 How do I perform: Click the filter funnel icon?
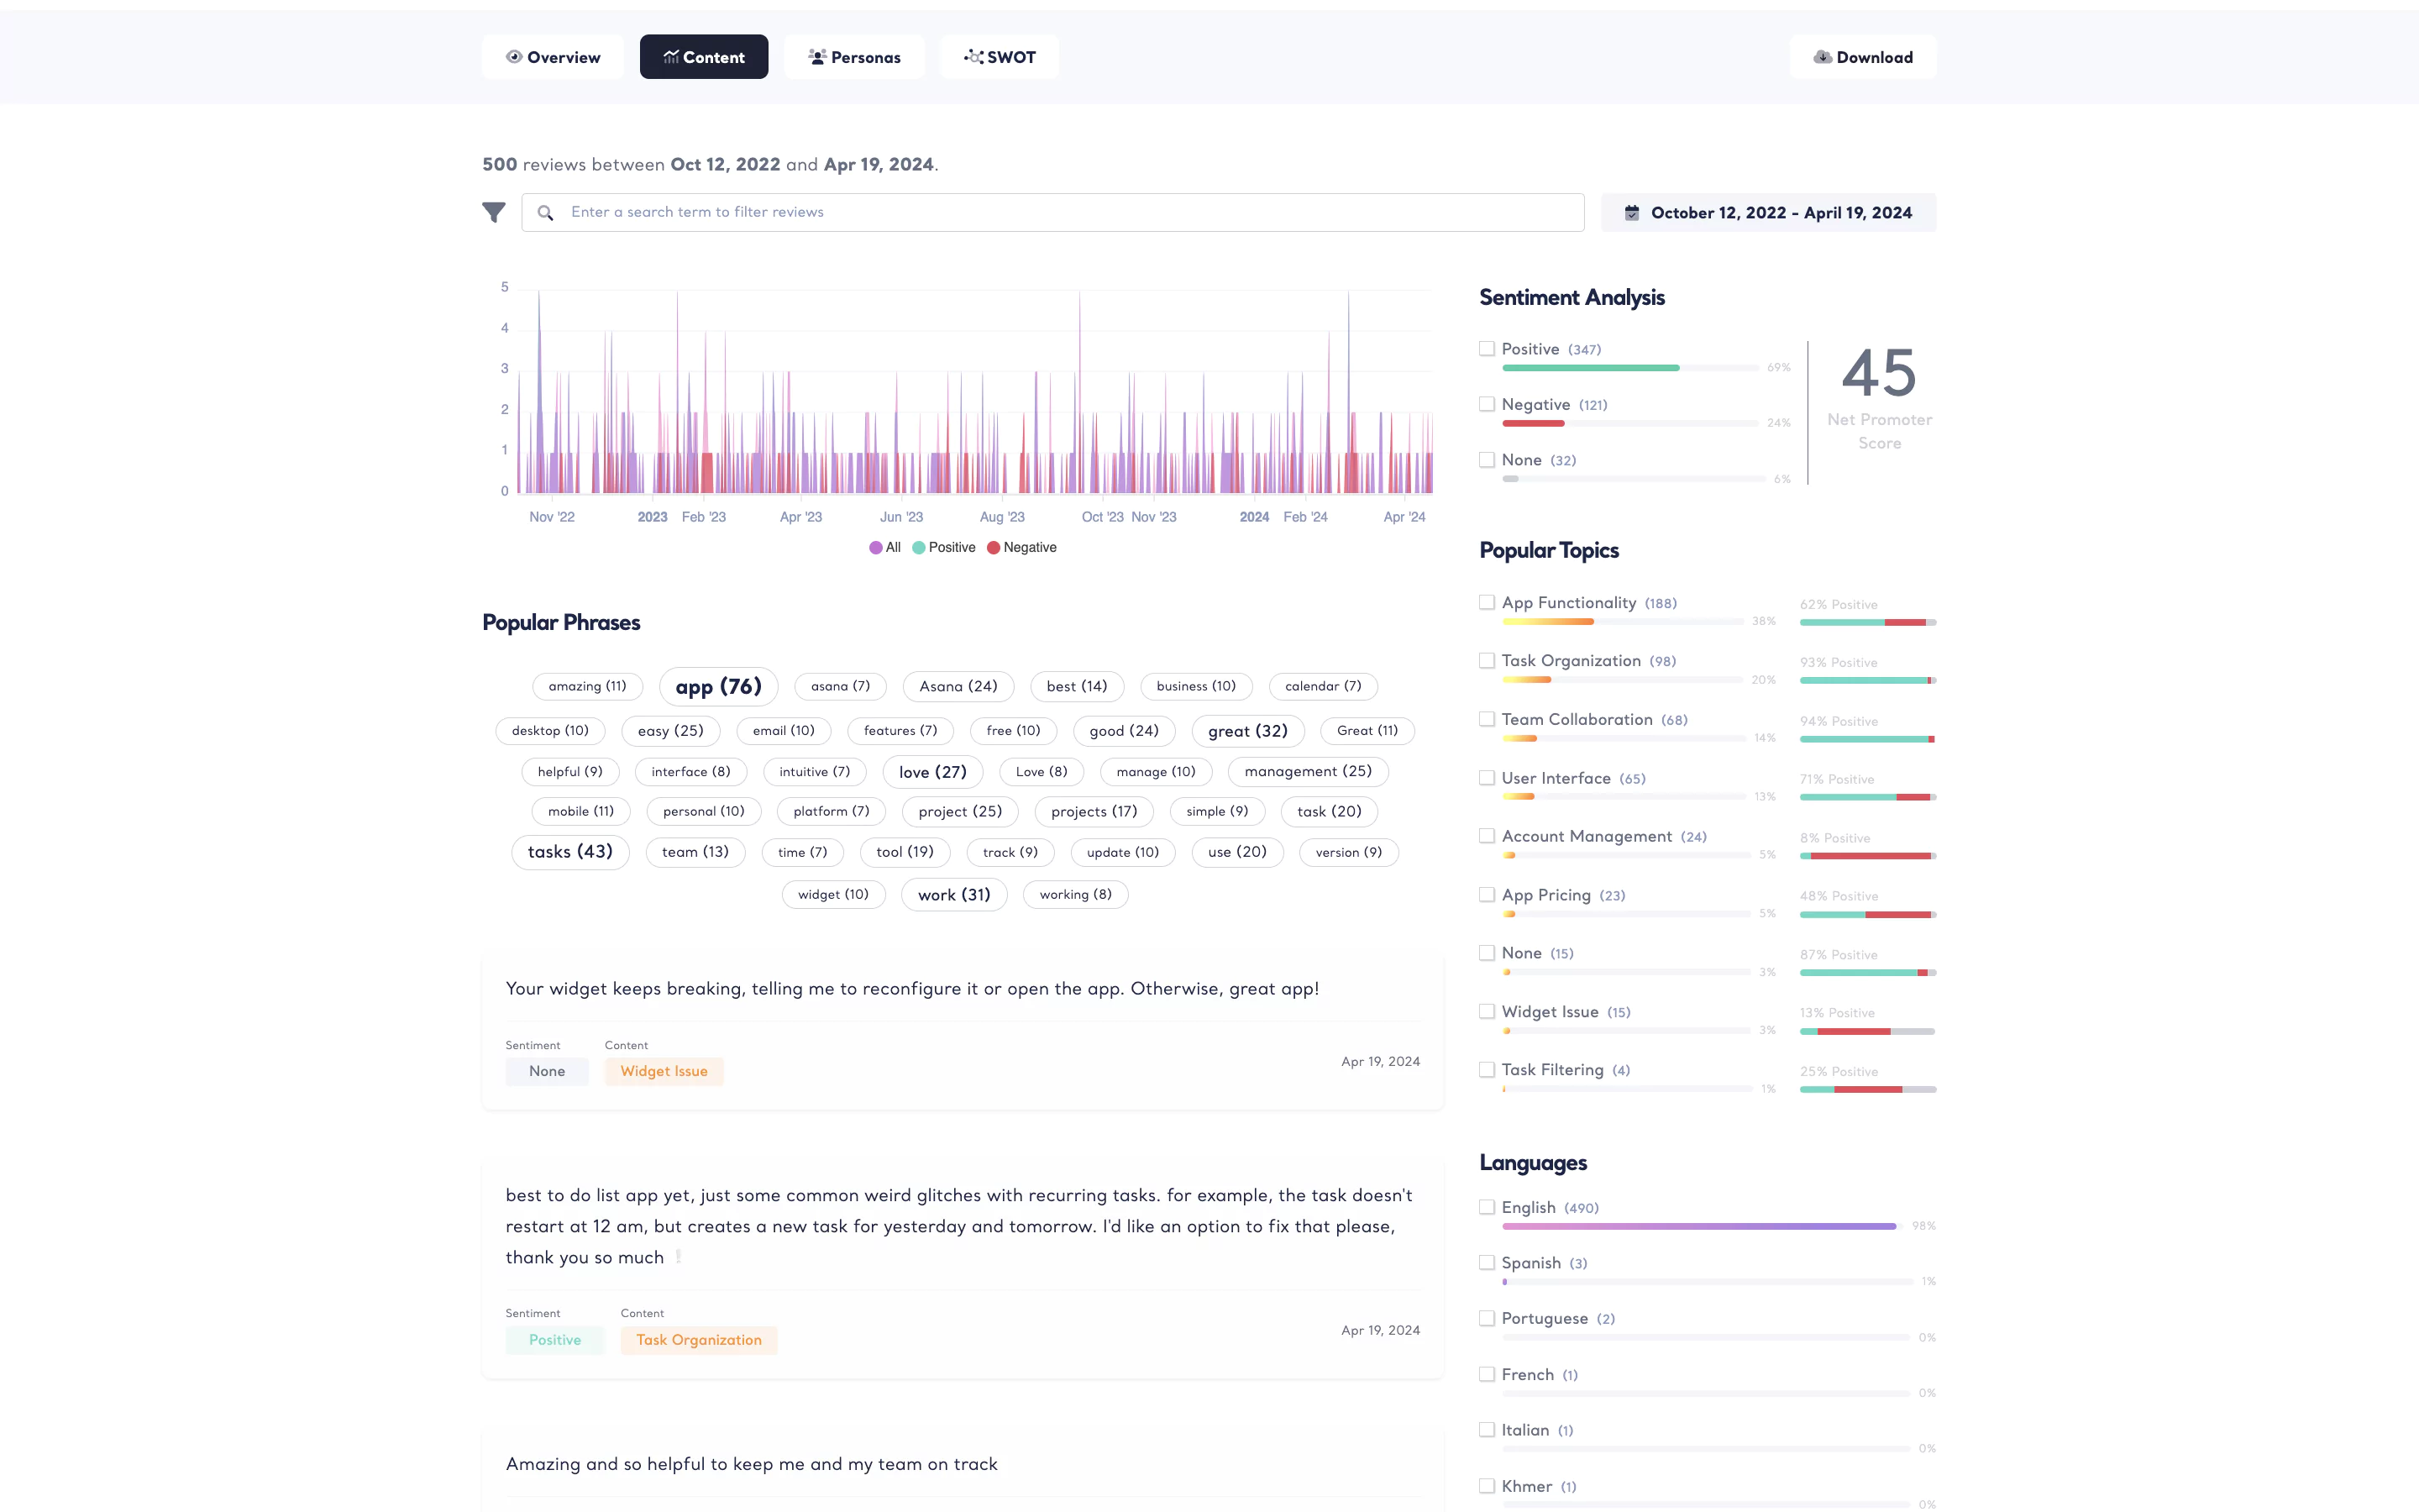click(494, 212)
